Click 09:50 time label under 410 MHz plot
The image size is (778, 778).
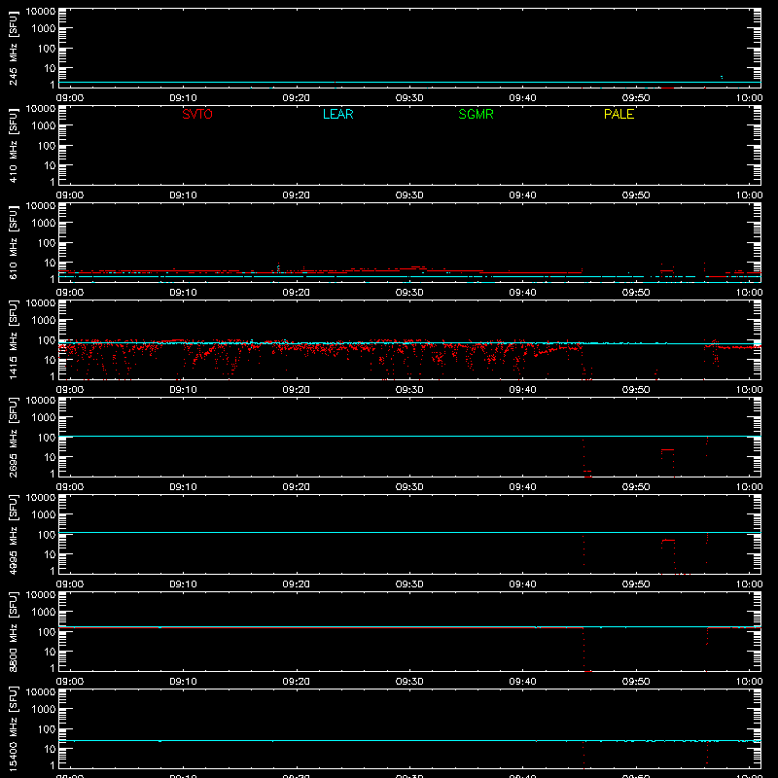636,195
